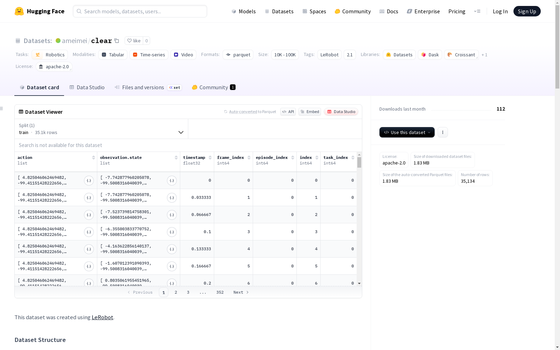Open the Split train dropdown
The image size is (560, 350).
click(x=101, y=129)
